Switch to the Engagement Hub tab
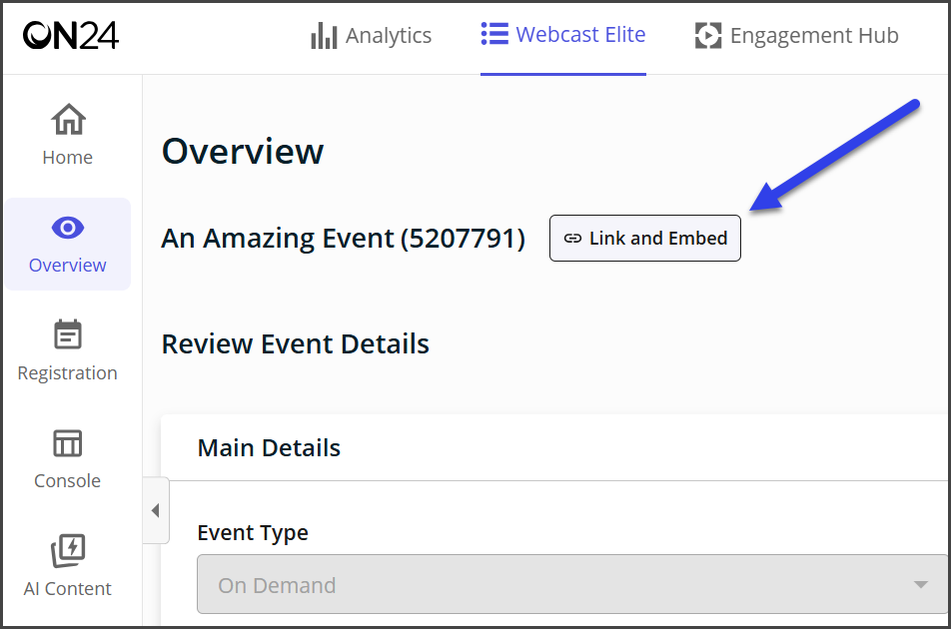 pyautogui.click(x=797, y=36)
